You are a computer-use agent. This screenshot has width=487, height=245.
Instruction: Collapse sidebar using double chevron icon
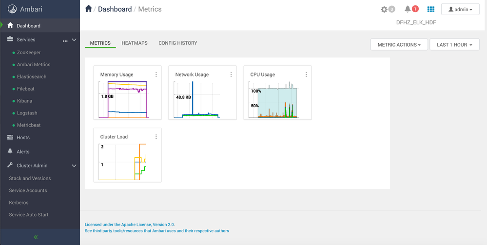36,237
